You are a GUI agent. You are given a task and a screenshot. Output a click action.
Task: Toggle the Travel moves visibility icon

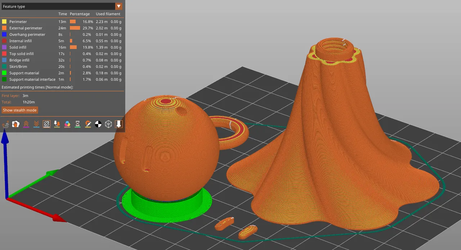tap(6, 124)
